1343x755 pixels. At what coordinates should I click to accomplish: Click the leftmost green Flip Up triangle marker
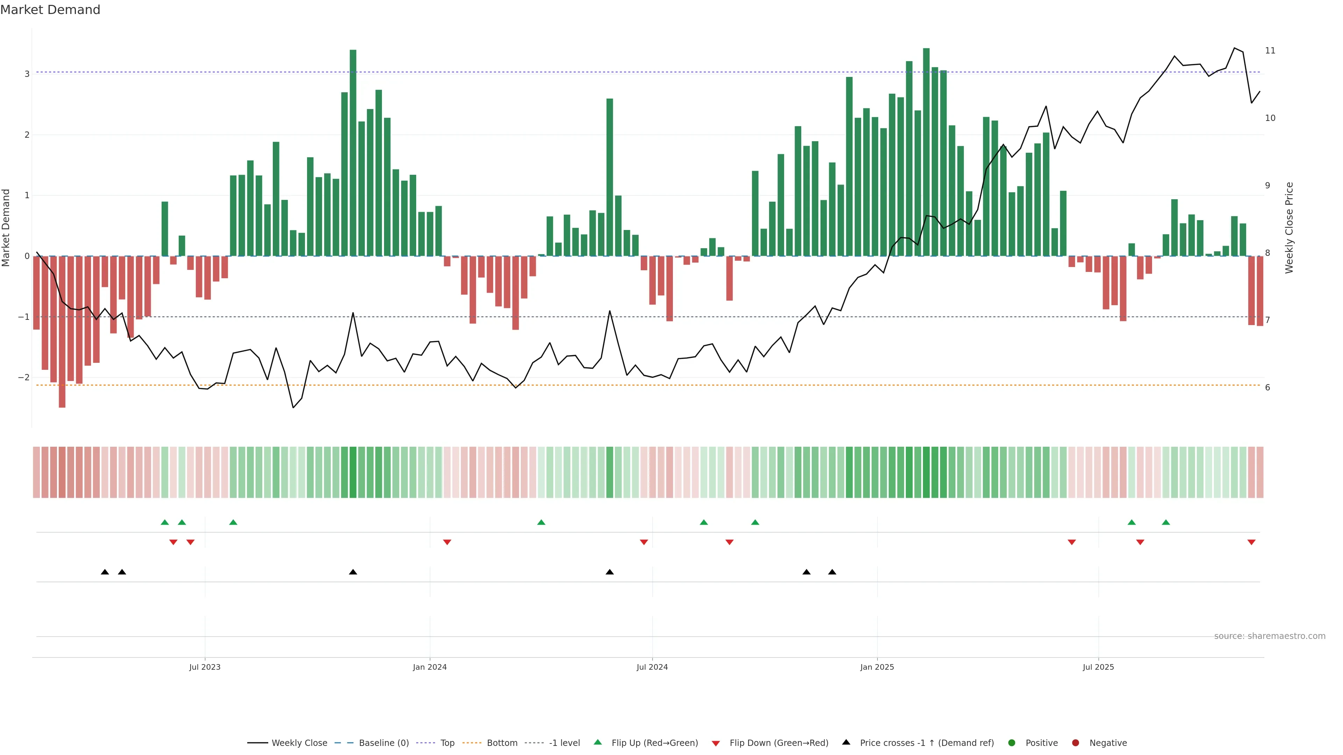click(165, 522)
